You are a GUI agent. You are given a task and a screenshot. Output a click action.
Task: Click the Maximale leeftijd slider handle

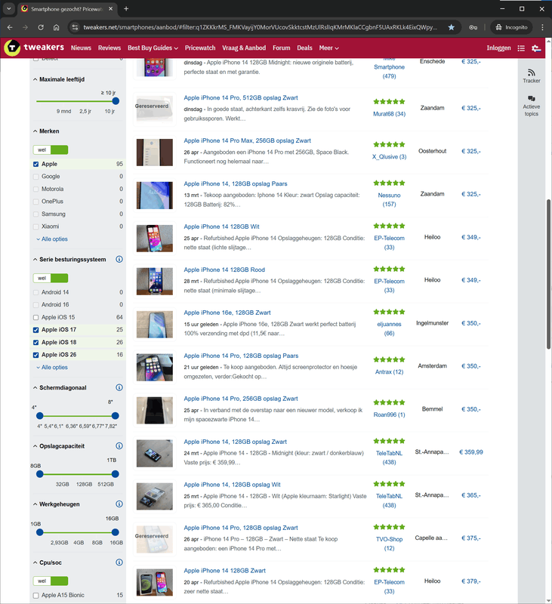tap(116, 101)
